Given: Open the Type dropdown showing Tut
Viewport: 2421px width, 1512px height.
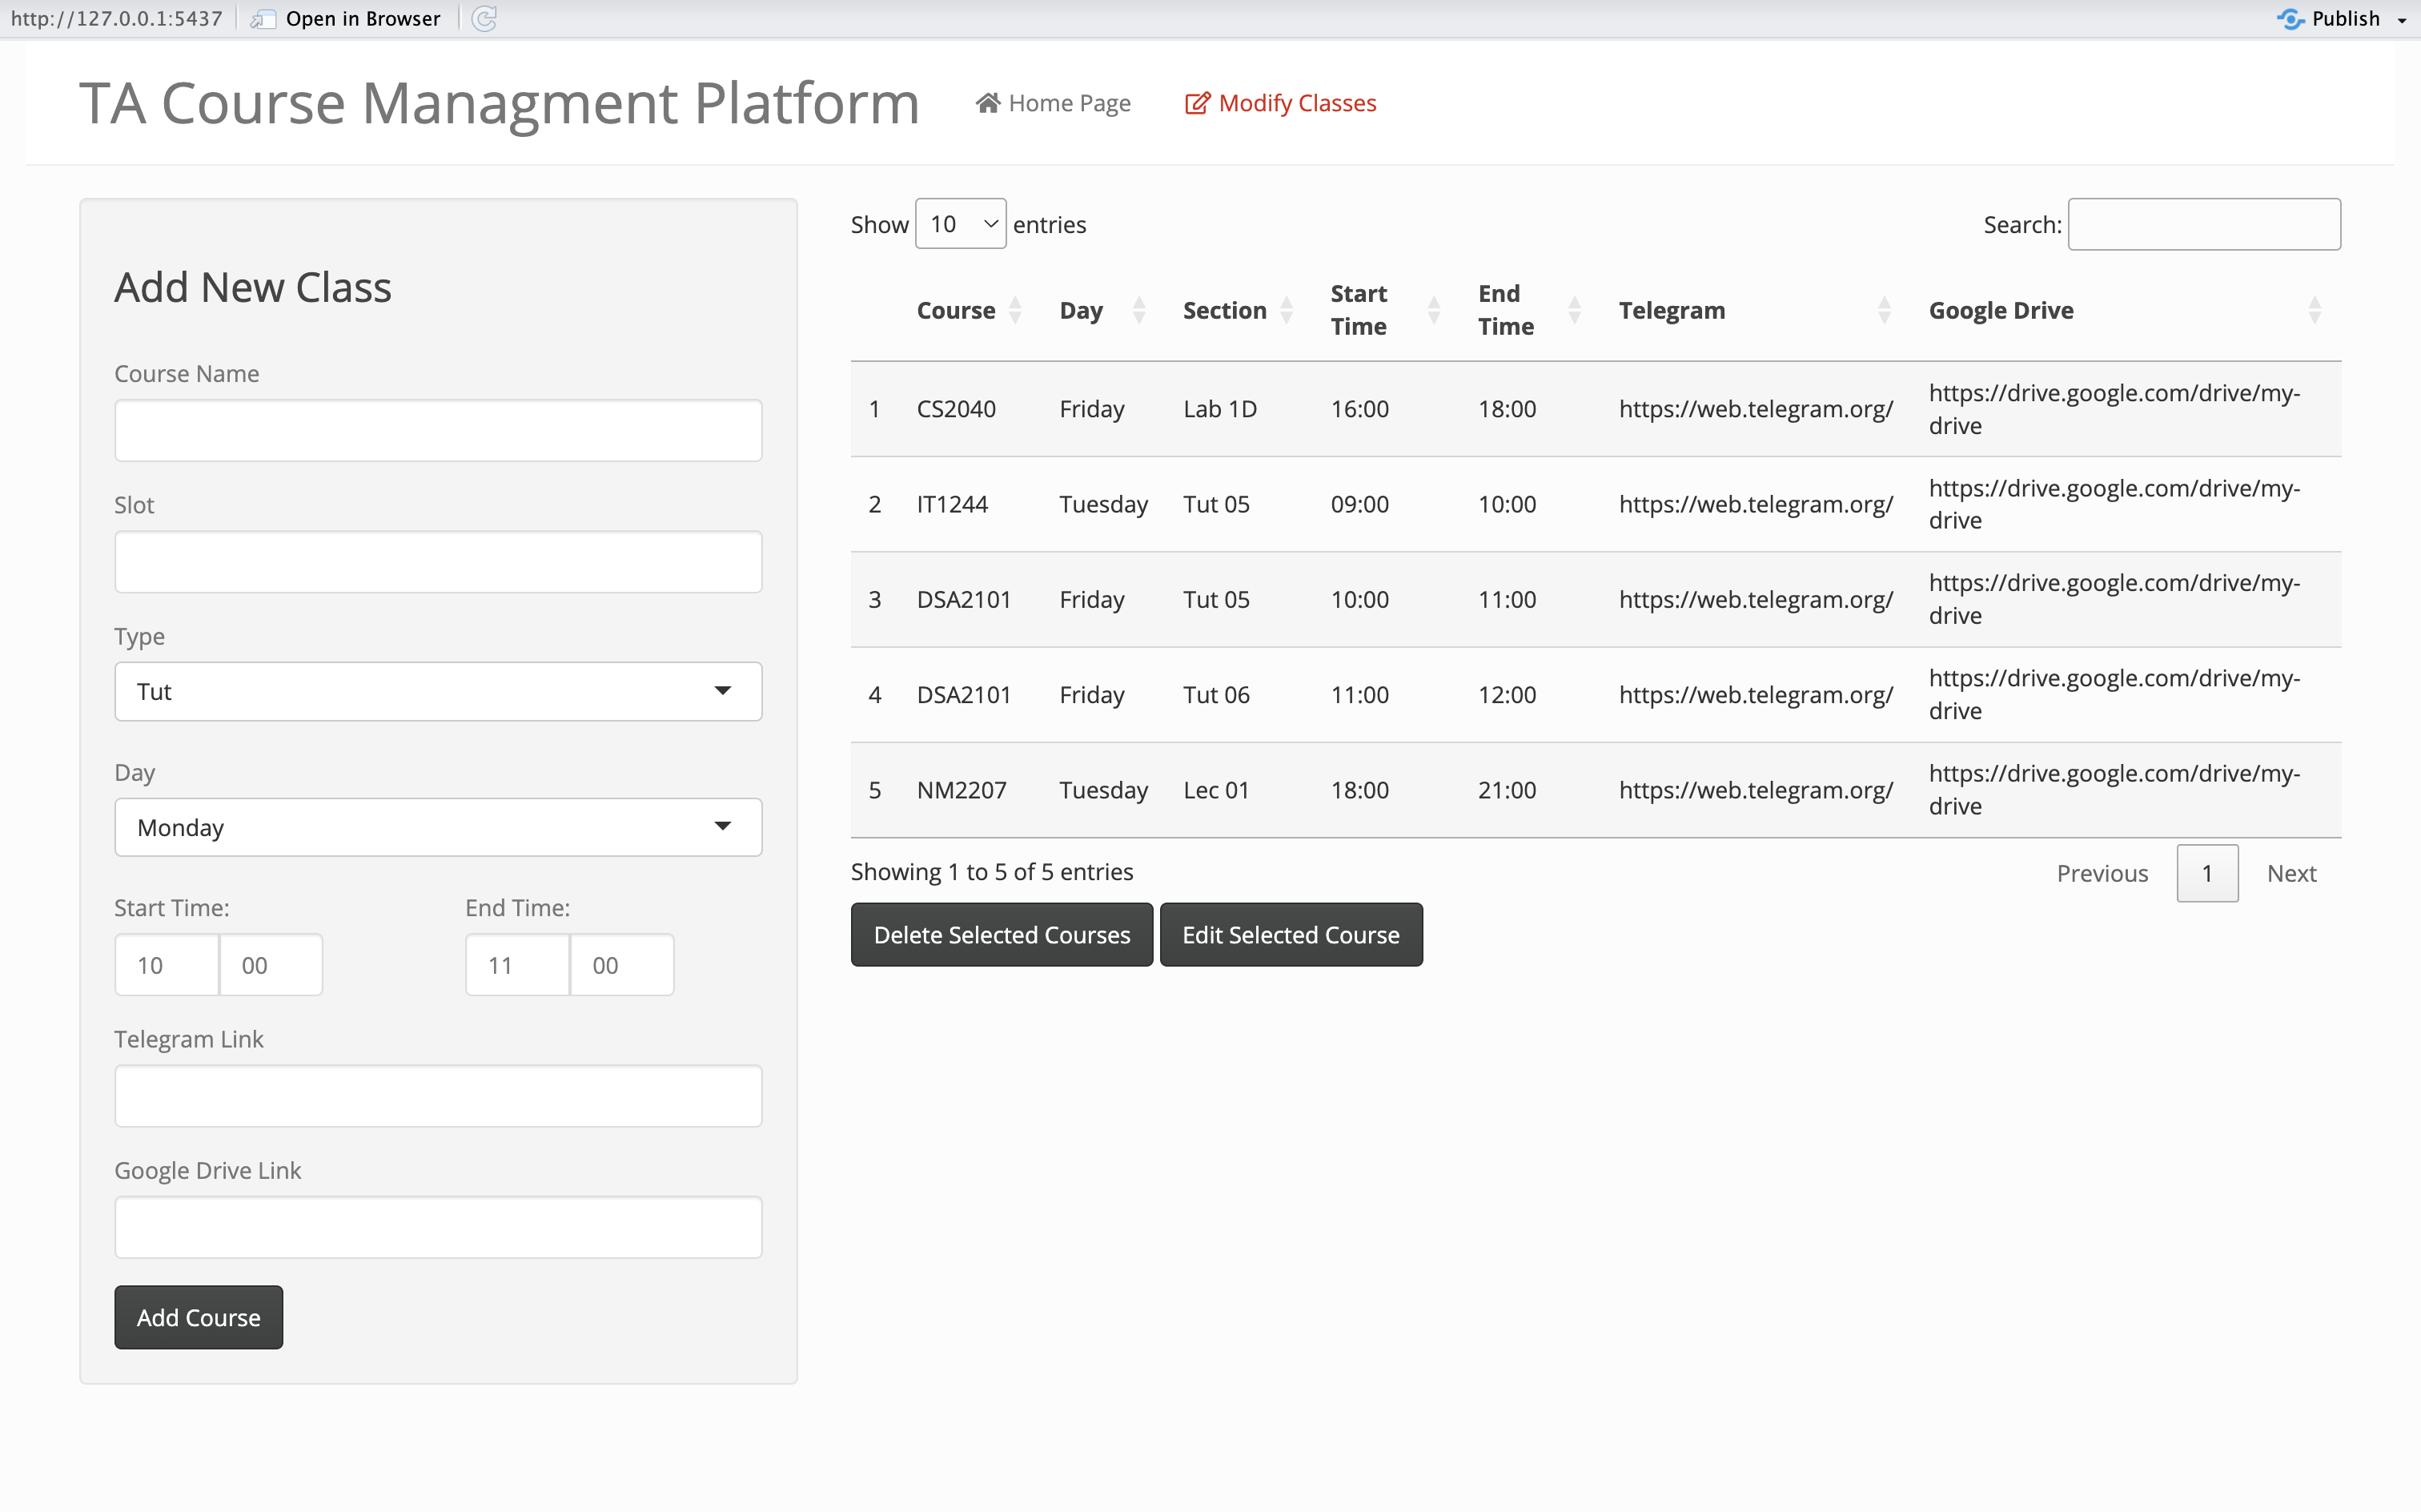Looking at the screenshot, I should [438, 691].
